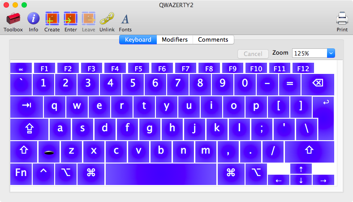
Task: Toggle the left shift key
Action: (23, 151)
